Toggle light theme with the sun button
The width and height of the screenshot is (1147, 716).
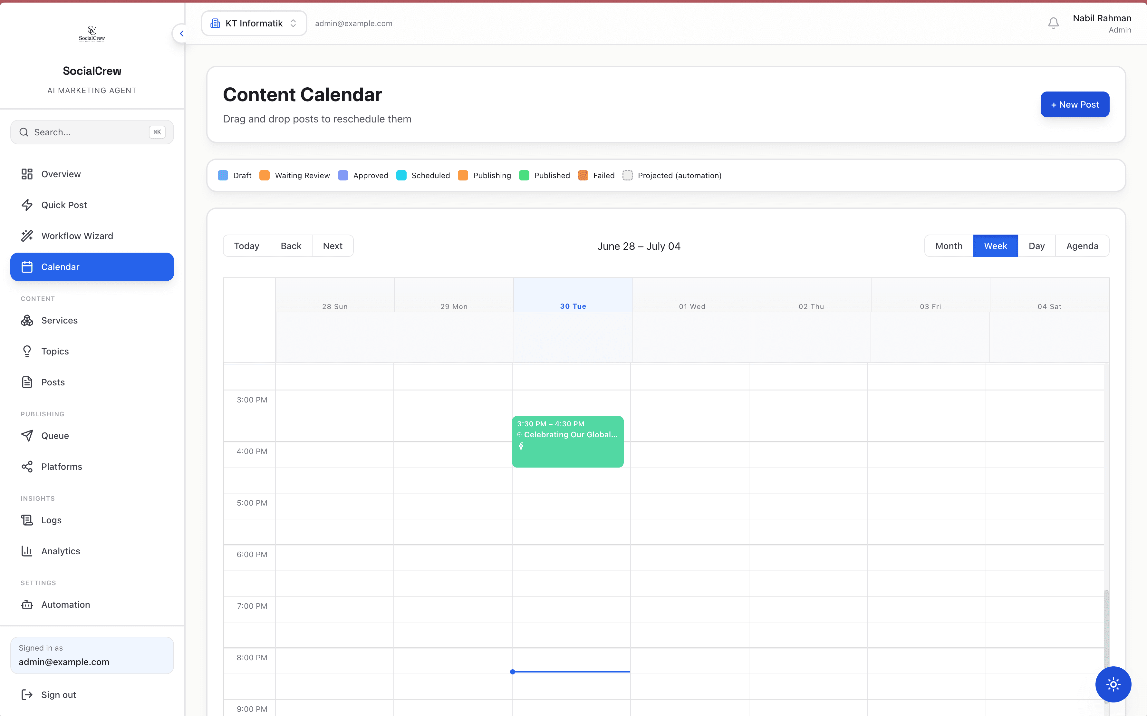(x=1113, y=684)
